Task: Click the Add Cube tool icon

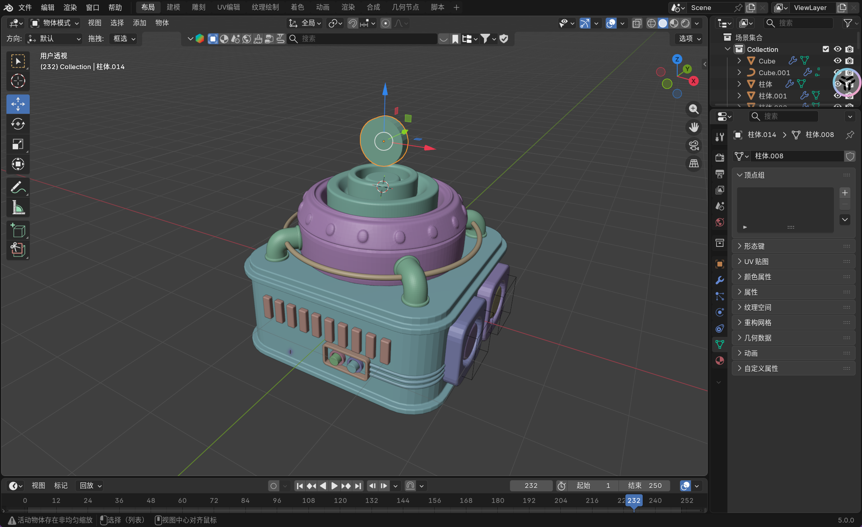Action: pyautogui.click(x=18, y=231)
